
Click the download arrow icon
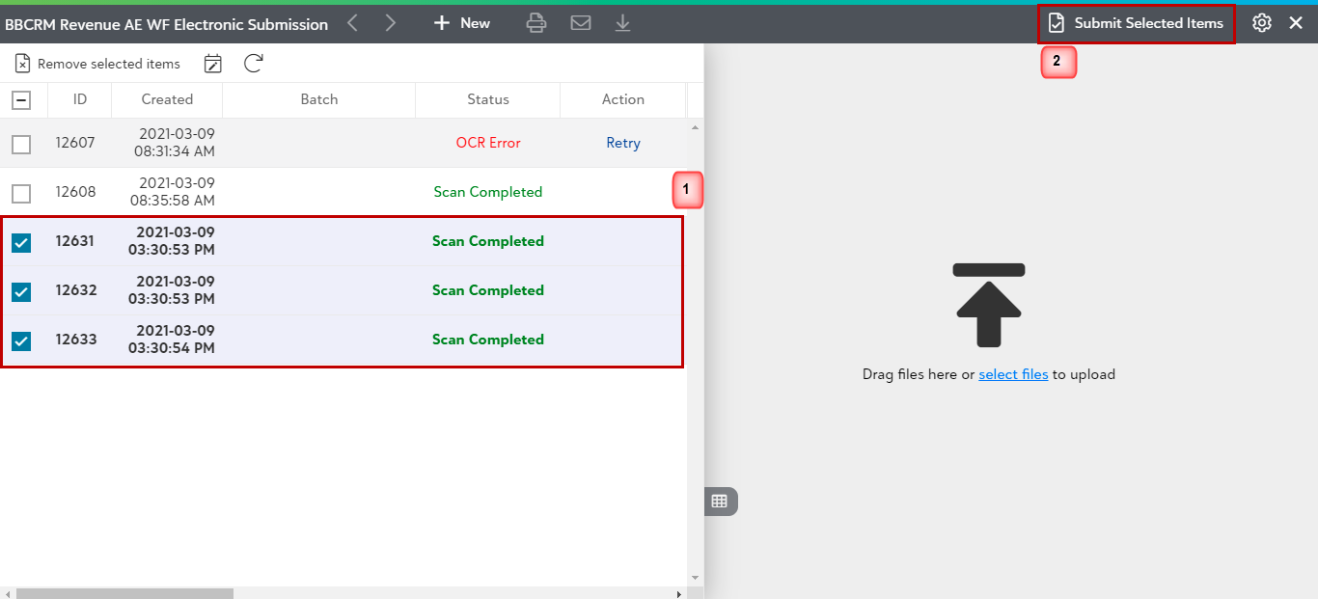tap(623, 23)
